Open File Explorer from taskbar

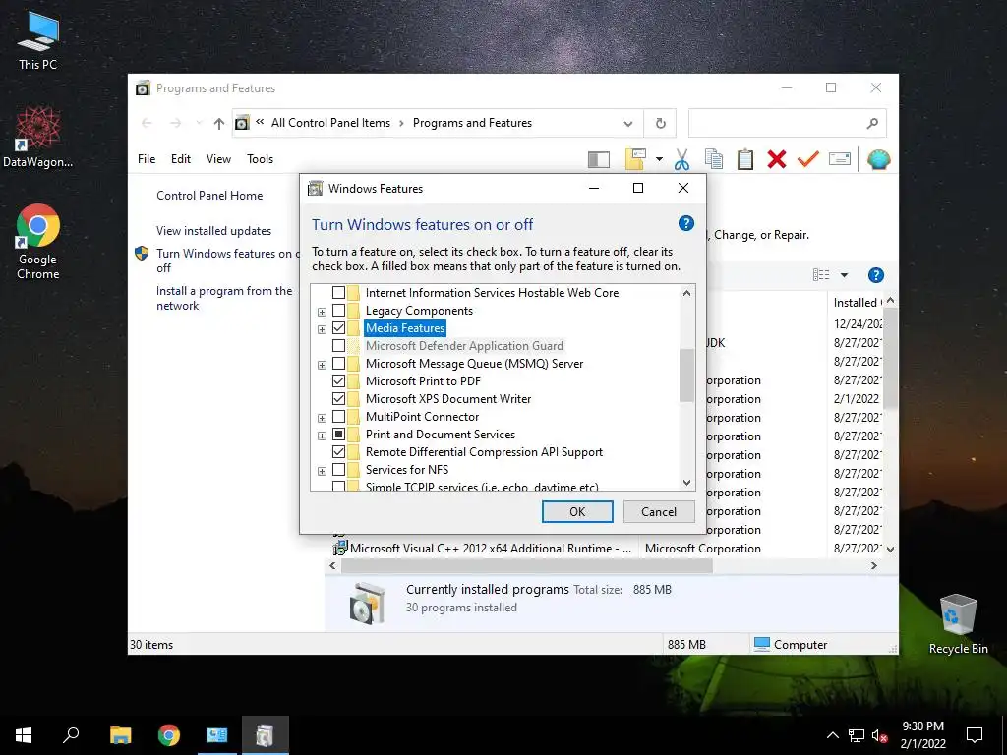[120, 735]
